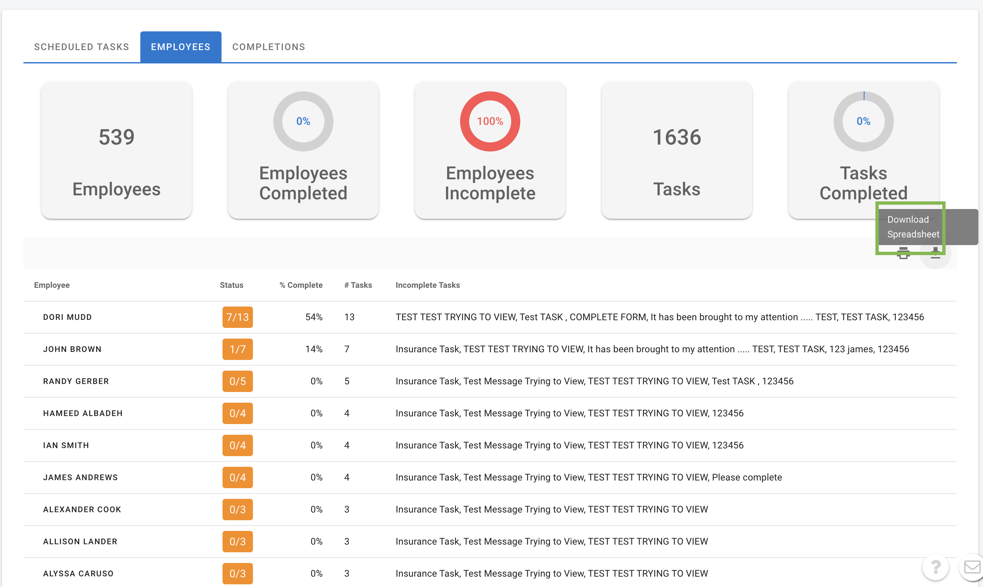Click Hameed Albadeh's 0/4 status badge
Image resolution: width=983 pixels, height=587 pixels.
tap(238, 413)
